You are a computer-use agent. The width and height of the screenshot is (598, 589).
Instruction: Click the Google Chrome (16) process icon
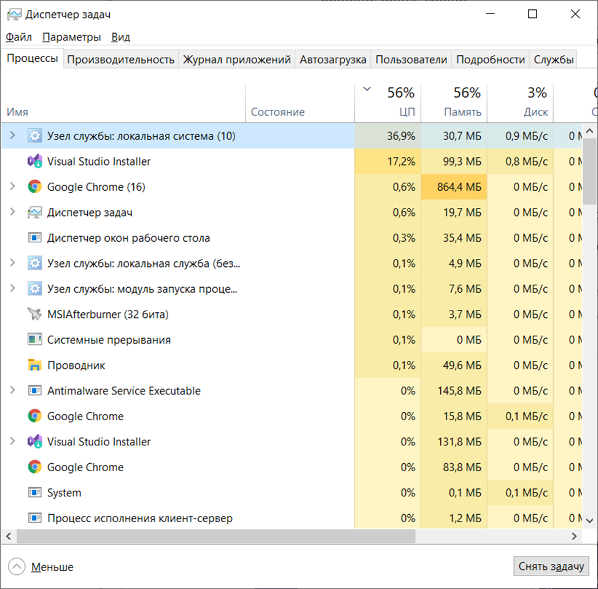coord(34,187)
